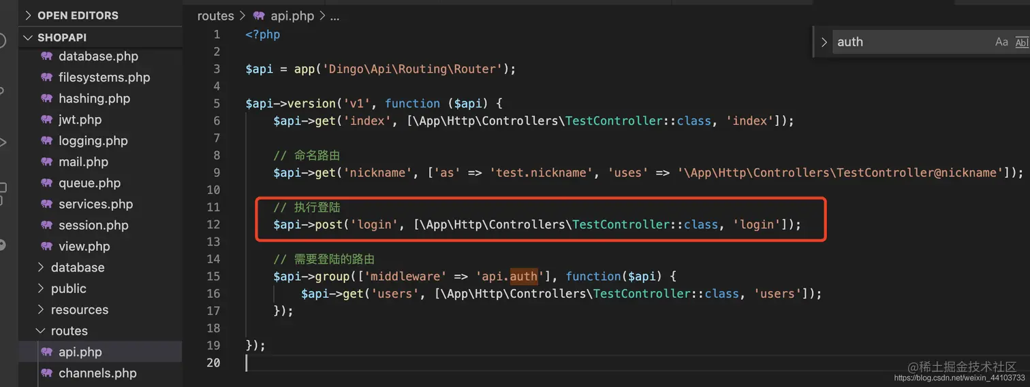Open the '...' breadcrumb symbol segment
Image resolution: width=1030 pixels, height=387 pixels.
[334, 16]
